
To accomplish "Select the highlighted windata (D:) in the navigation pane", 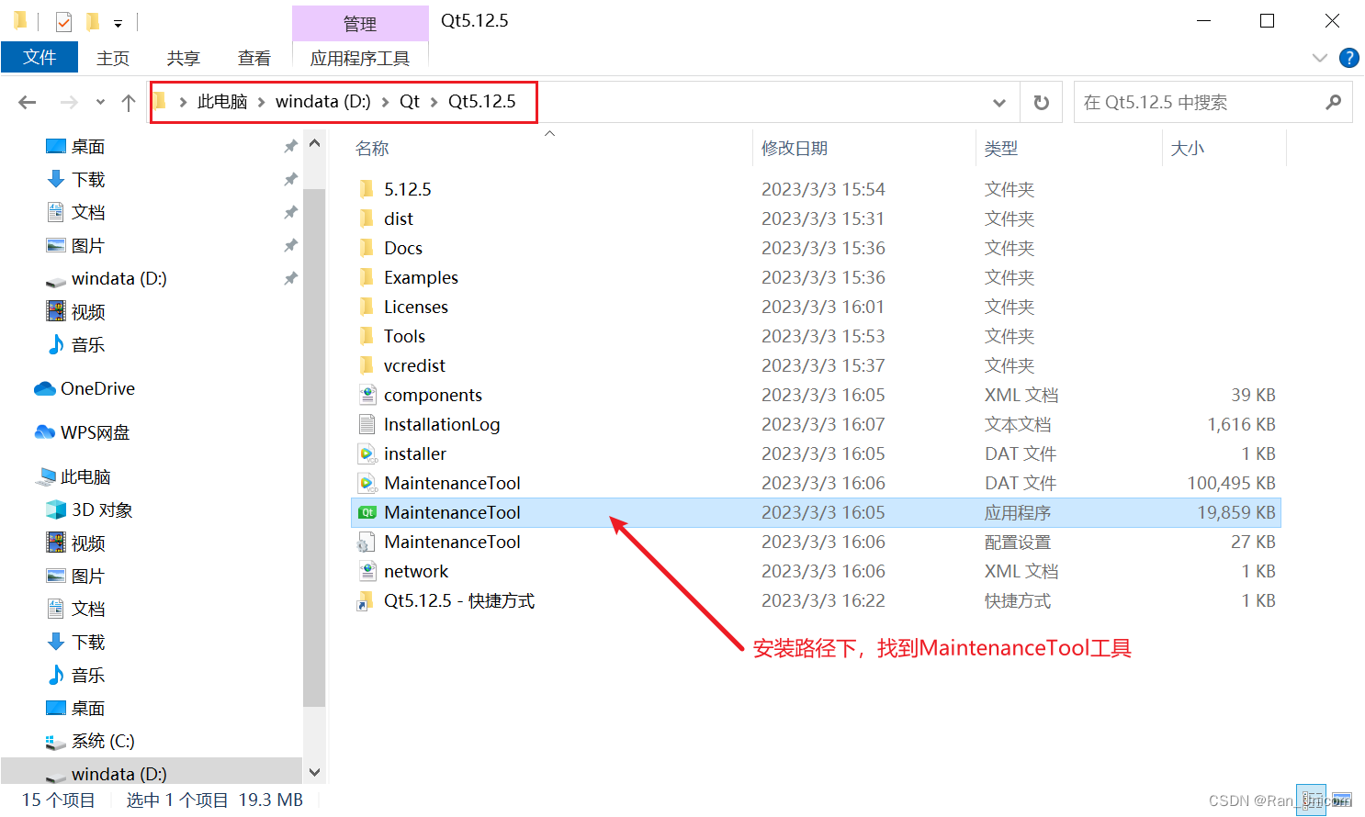I will click(152, 773).
